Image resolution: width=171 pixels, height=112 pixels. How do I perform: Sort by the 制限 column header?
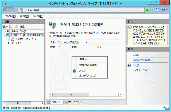pyautogui.click(x=83, y=47)
